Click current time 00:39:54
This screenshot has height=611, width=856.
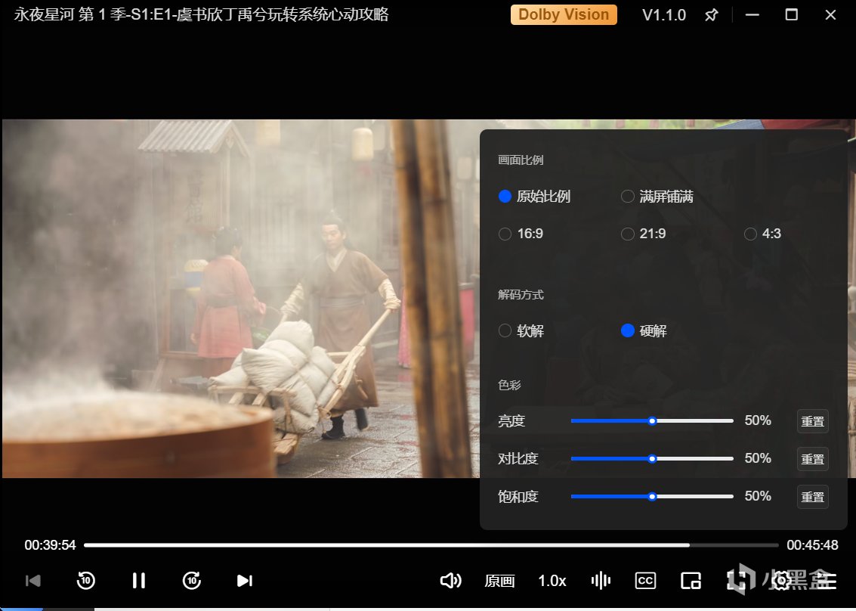point(50,545)
